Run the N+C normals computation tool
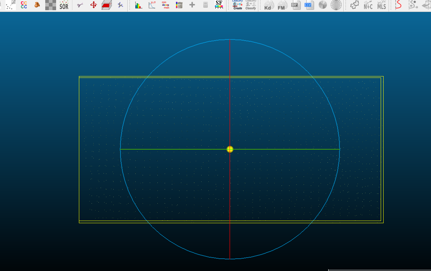This screenshot has width=431, height=271. (x=368, y=5)
